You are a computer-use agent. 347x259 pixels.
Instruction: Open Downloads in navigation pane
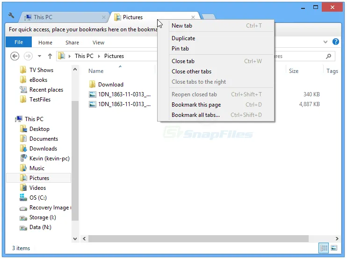pyautogui.click(x=38, y=148)
